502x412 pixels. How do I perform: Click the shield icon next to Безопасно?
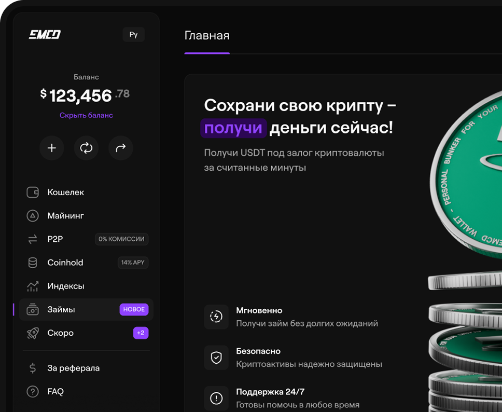pos(216,358)
